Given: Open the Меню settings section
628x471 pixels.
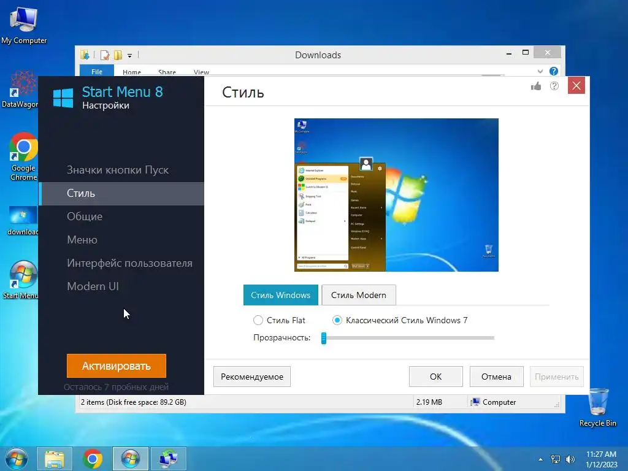Looking at the screenshot, I should (x=82, y=240).
